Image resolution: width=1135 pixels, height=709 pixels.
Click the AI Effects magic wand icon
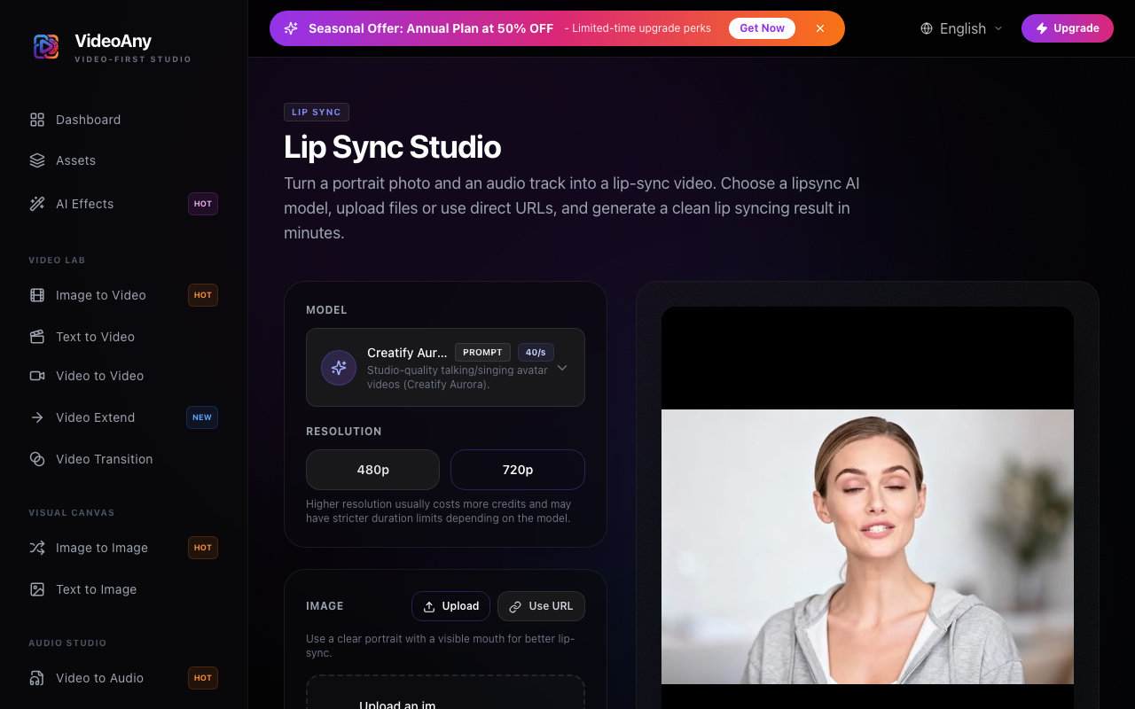tap(37, 204)
